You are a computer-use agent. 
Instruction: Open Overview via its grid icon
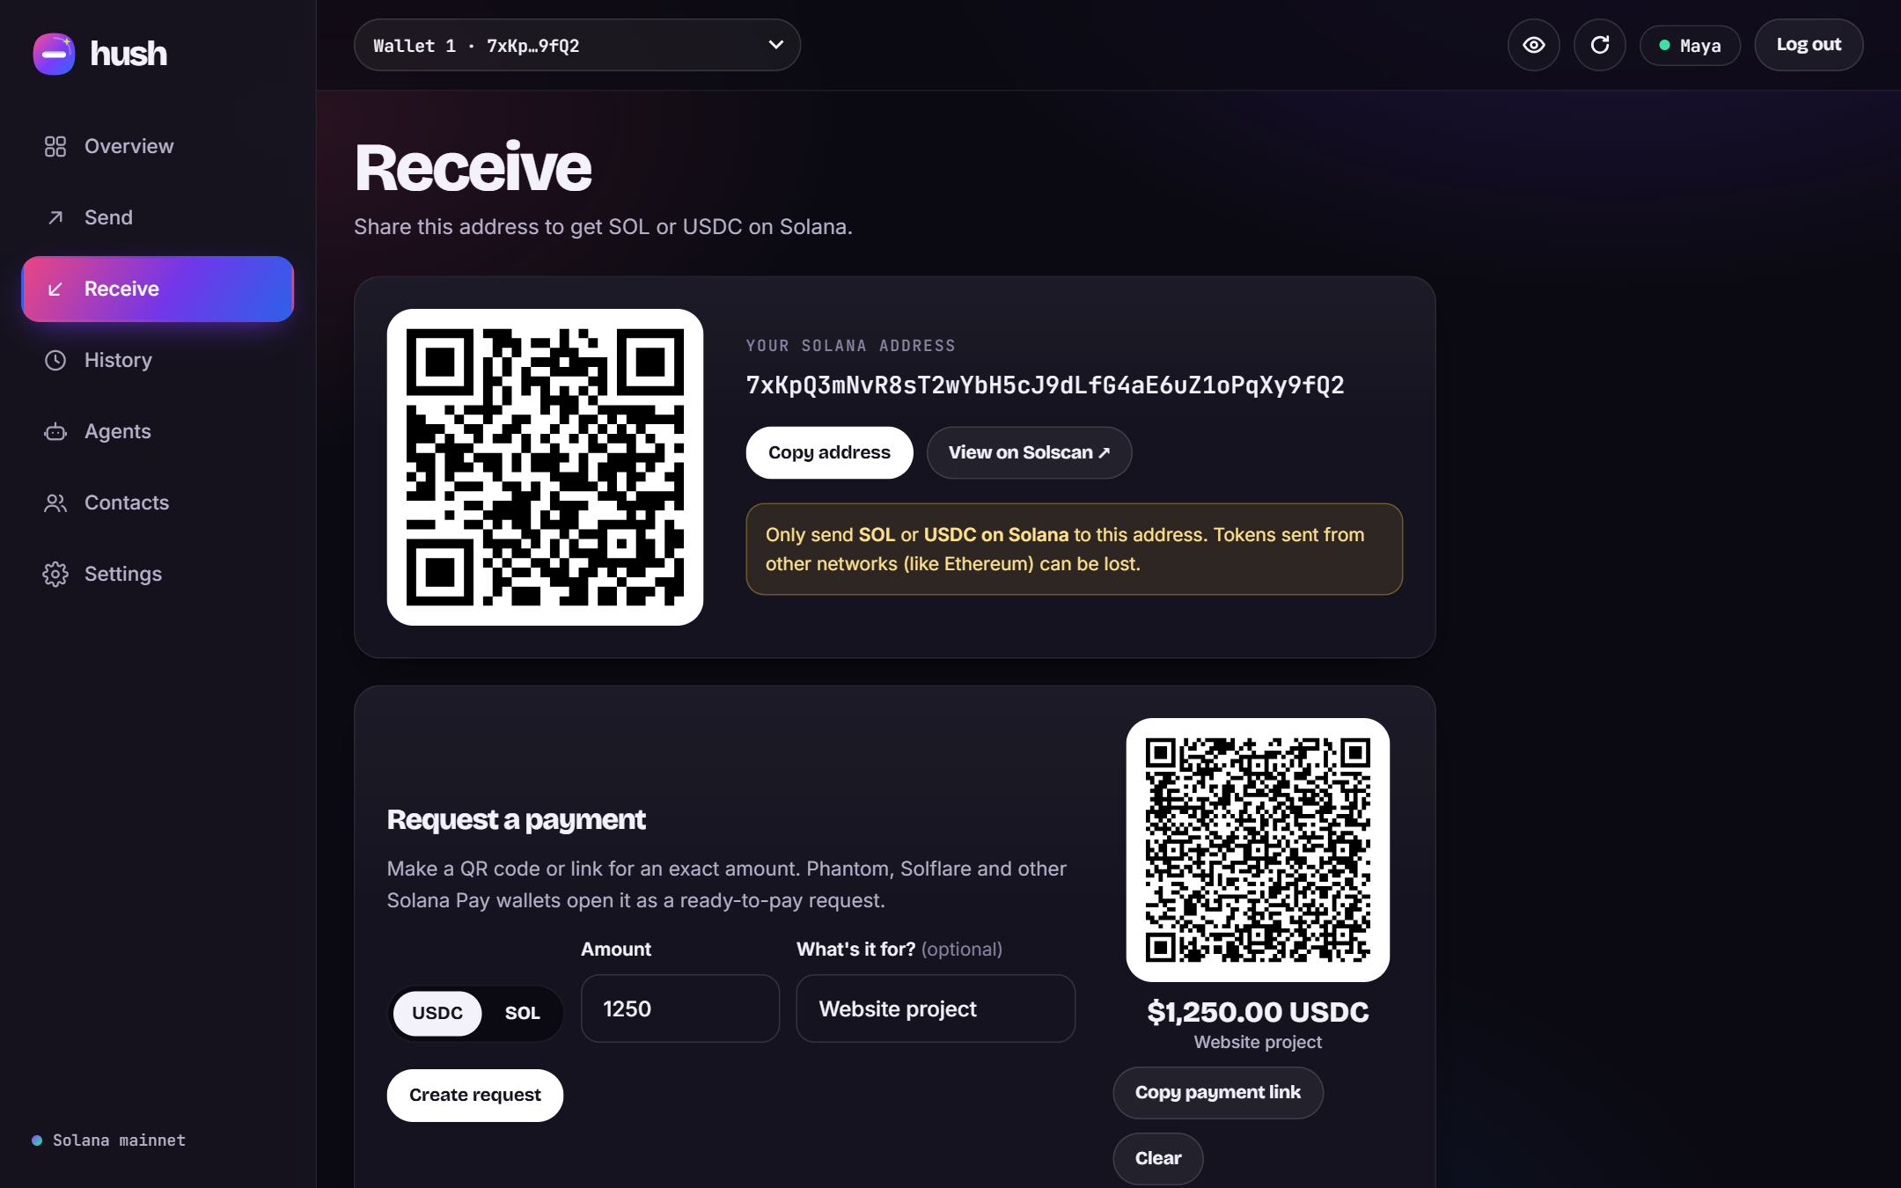(x=55, y=146)
